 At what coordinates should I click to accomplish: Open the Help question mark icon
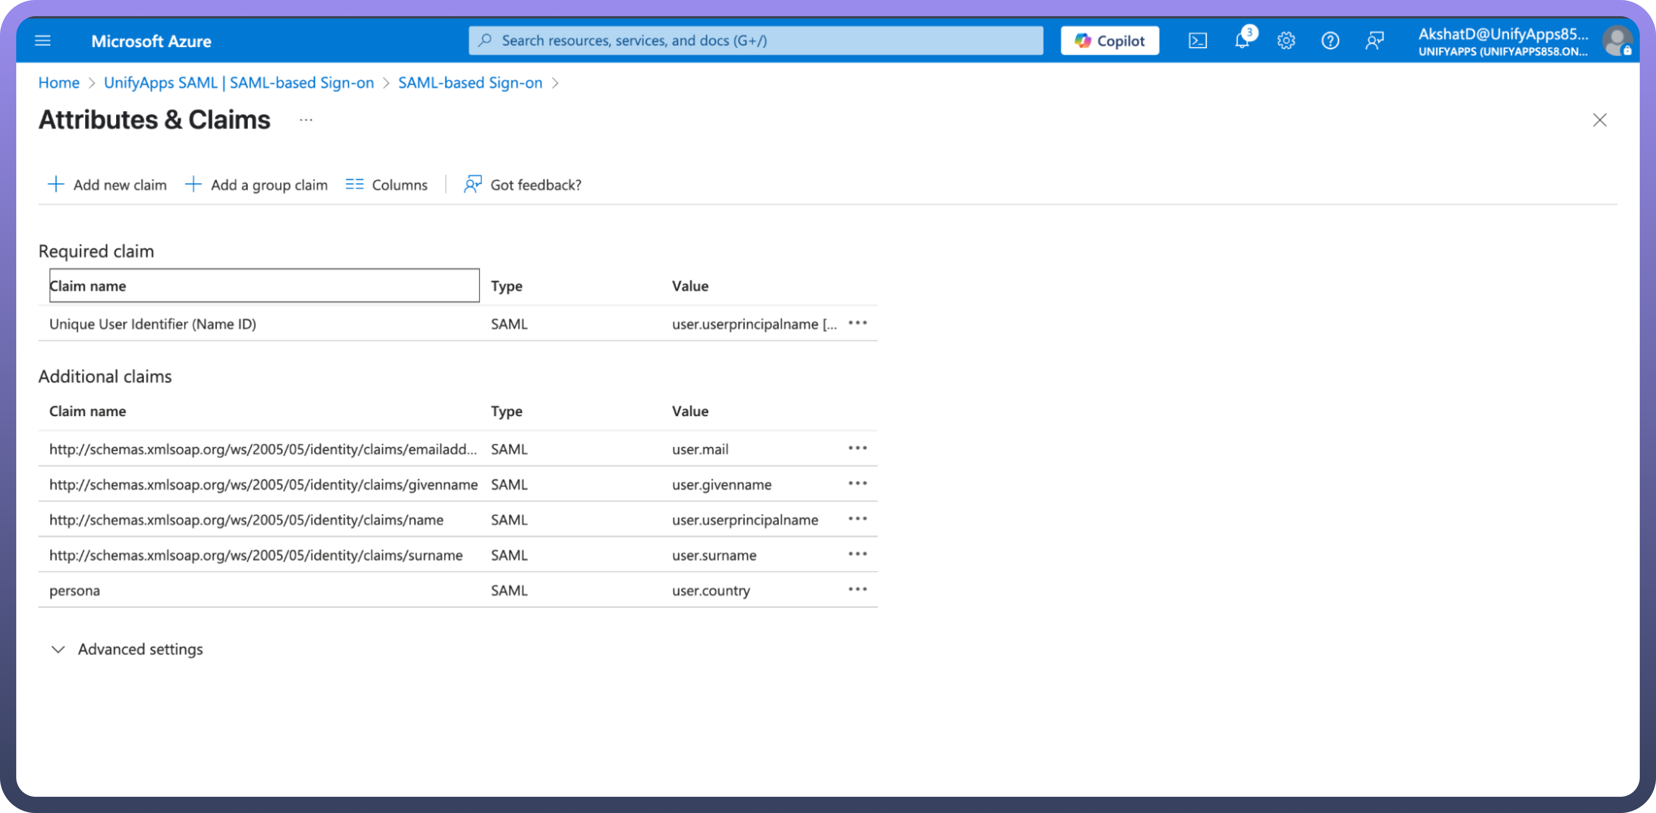(1330, 41)
